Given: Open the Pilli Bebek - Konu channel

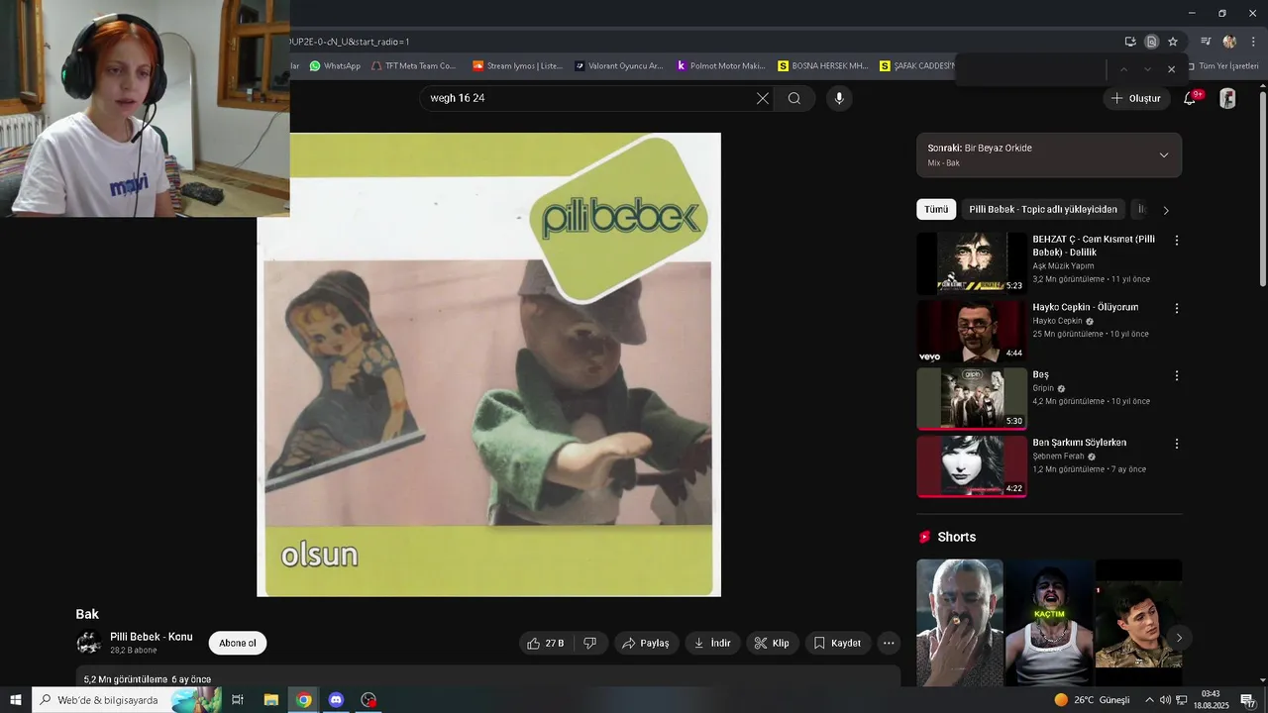Looking at the screenshot, I should click(x=152, y=637).
